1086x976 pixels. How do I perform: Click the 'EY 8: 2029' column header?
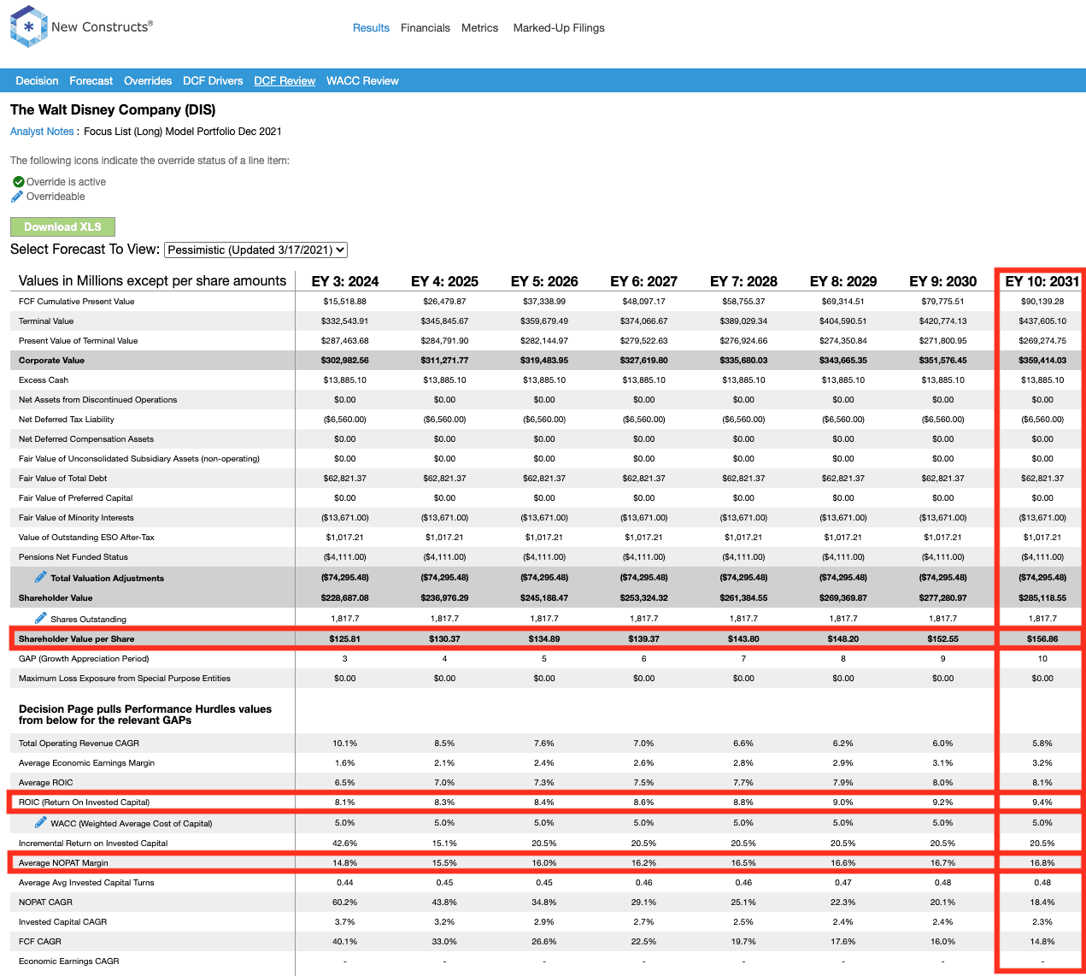point(843,281)
